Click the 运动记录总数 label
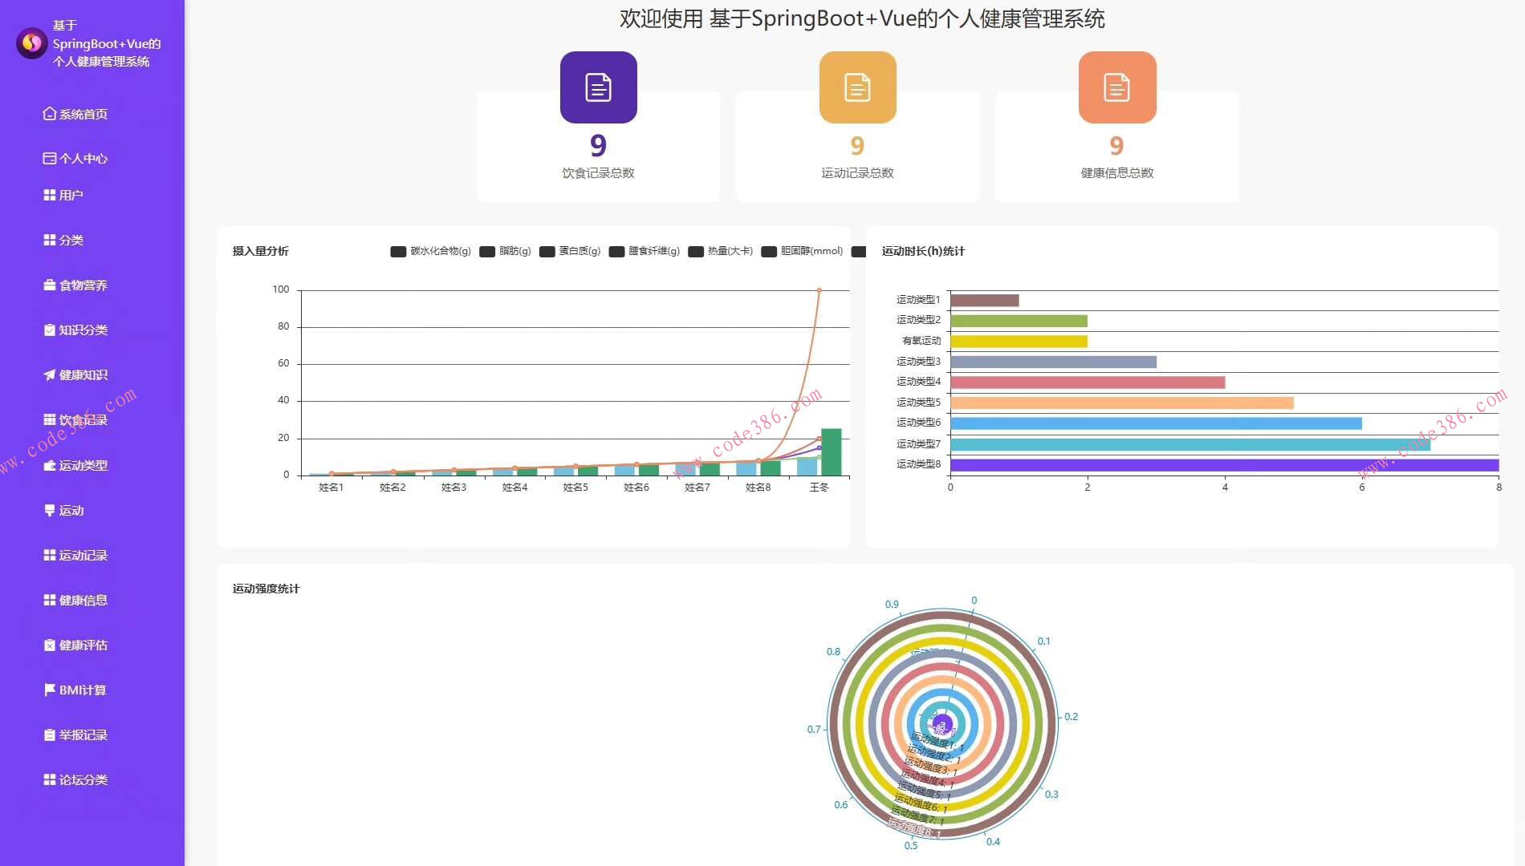Image resolution: width=1525 pixels, height=866 pixels. pos(857,172)
